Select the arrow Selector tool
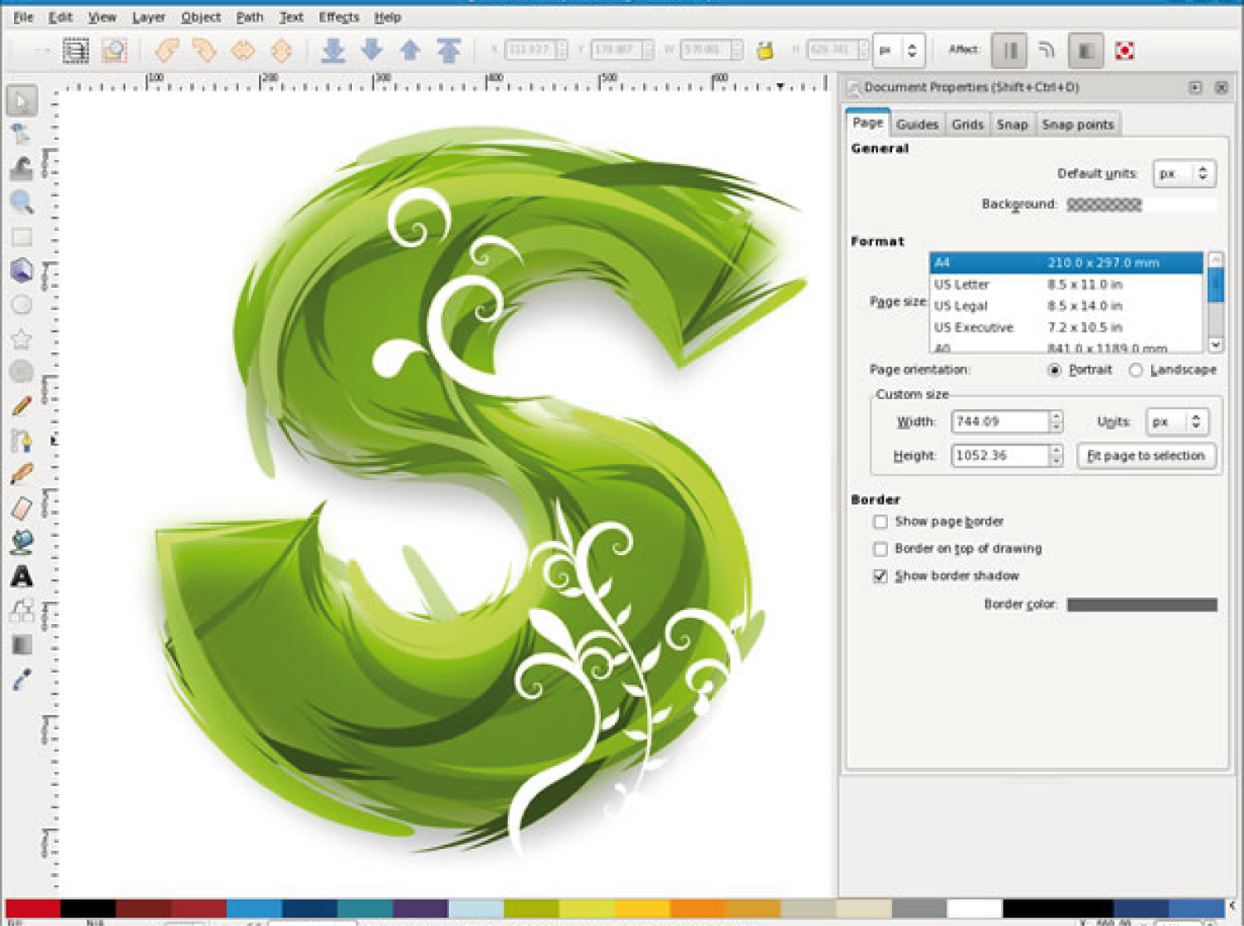This screenshot has height=926, width=1244. click(x=22, y=100)
